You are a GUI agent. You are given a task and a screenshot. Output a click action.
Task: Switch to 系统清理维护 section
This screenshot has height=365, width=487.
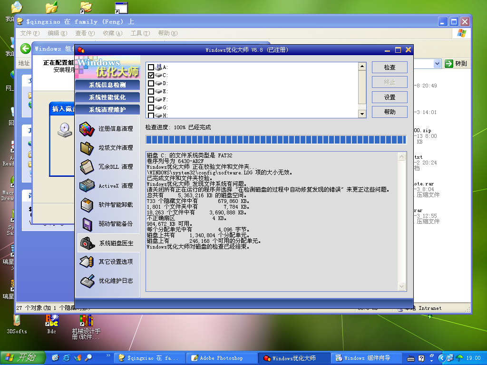point(107,110)
